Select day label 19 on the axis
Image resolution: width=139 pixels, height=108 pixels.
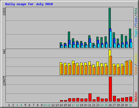tap(81, 105)
